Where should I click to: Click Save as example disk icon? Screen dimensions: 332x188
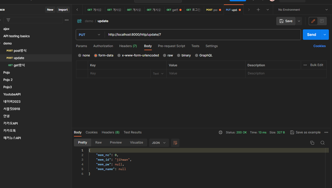point(292,132)
